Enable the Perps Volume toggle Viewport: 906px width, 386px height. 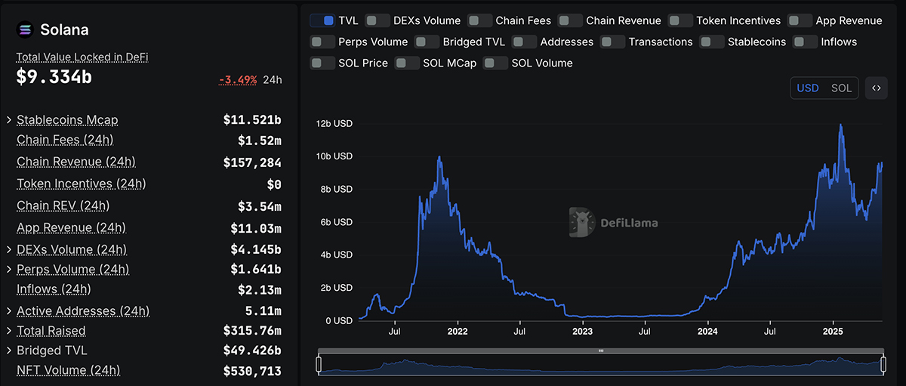pos(323,42)
